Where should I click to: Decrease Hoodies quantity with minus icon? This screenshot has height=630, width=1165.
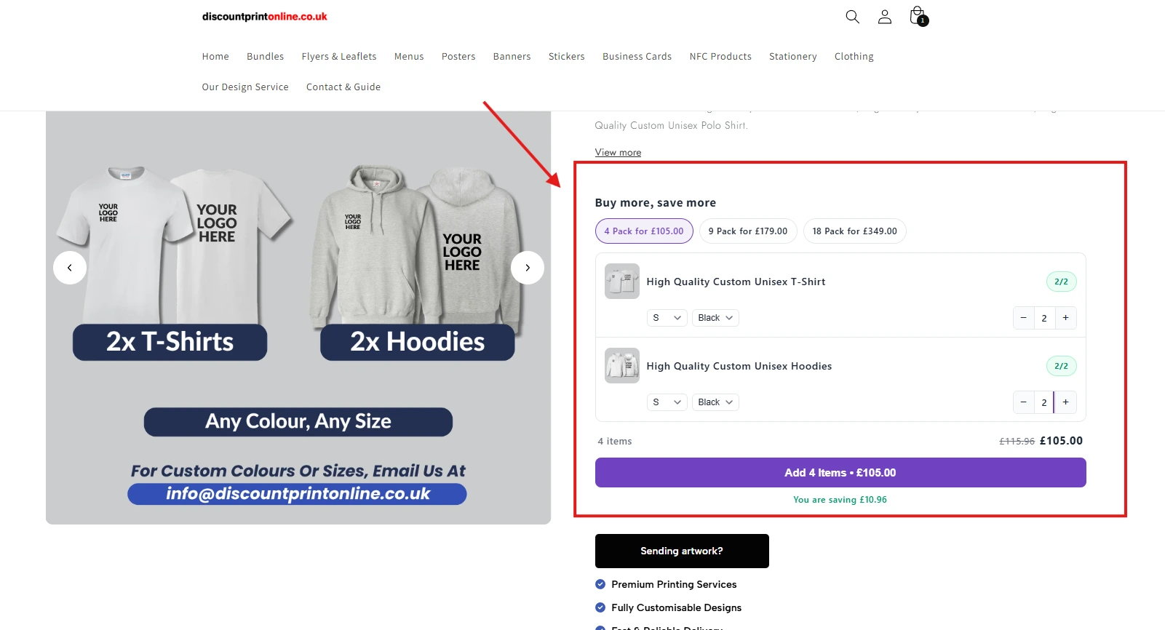click(1023, 402)
